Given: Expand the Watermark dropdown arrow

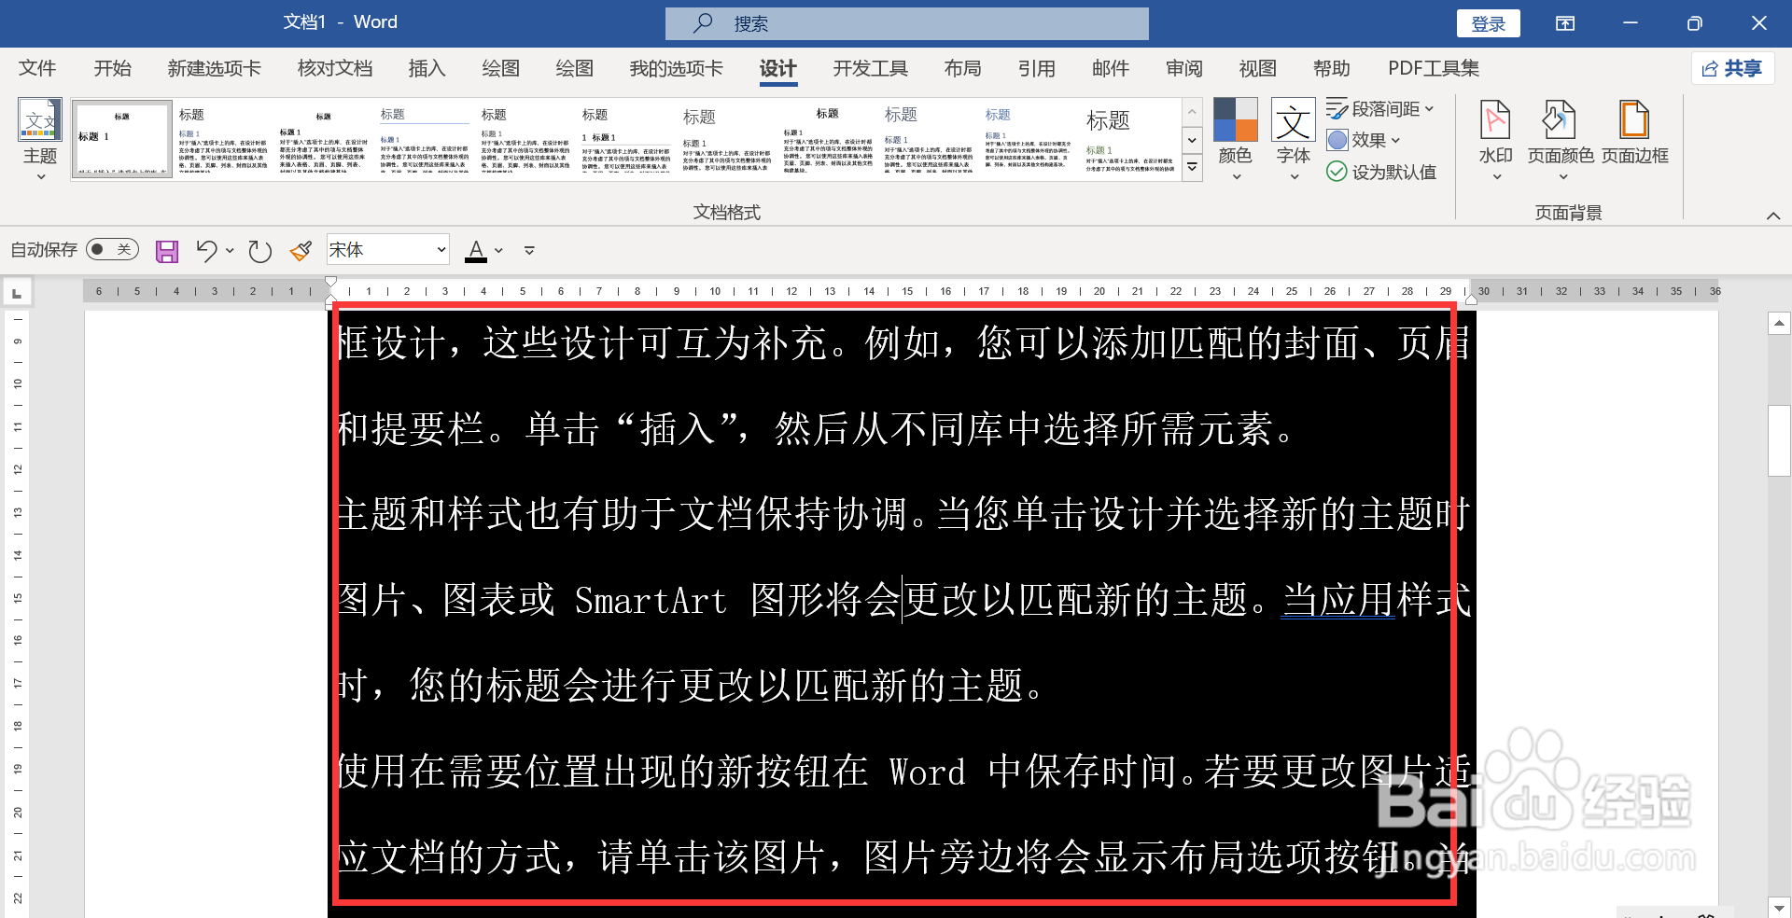Looking at the screenshot, I should pos(1496,176).
